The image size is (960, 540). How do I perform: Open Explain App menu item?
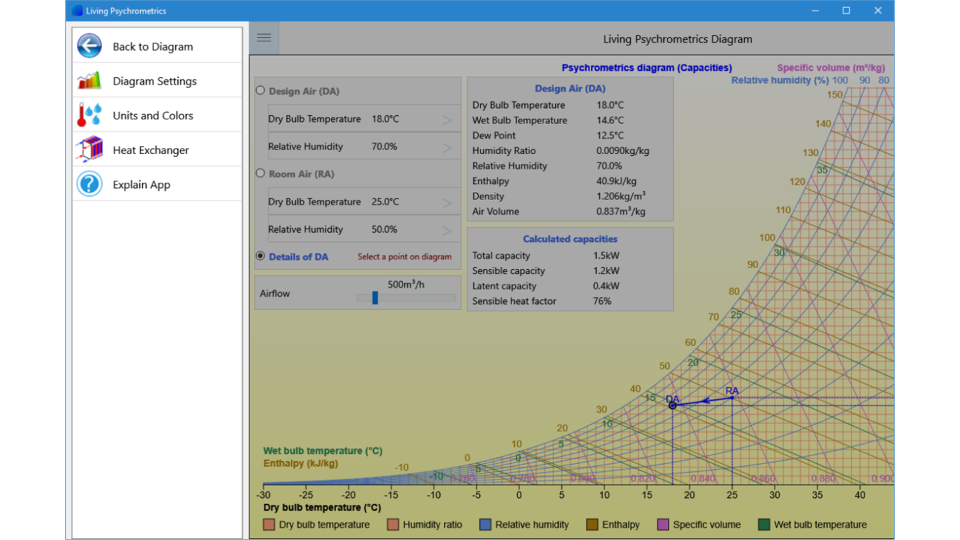click(157, 184)
